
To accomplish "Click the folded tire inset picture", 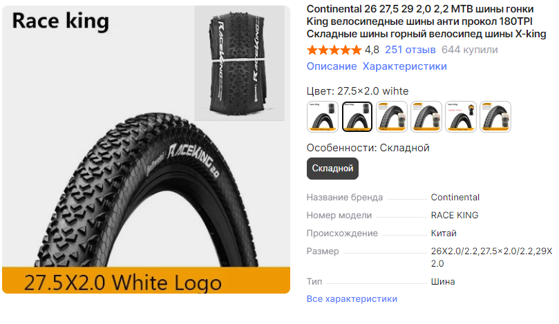I will (x=239, y=63).
